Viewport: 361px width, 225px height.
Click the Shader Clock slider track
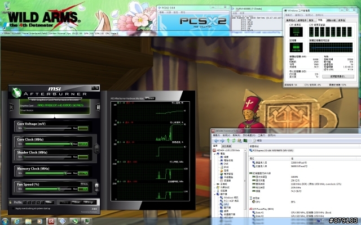[48, 157]
